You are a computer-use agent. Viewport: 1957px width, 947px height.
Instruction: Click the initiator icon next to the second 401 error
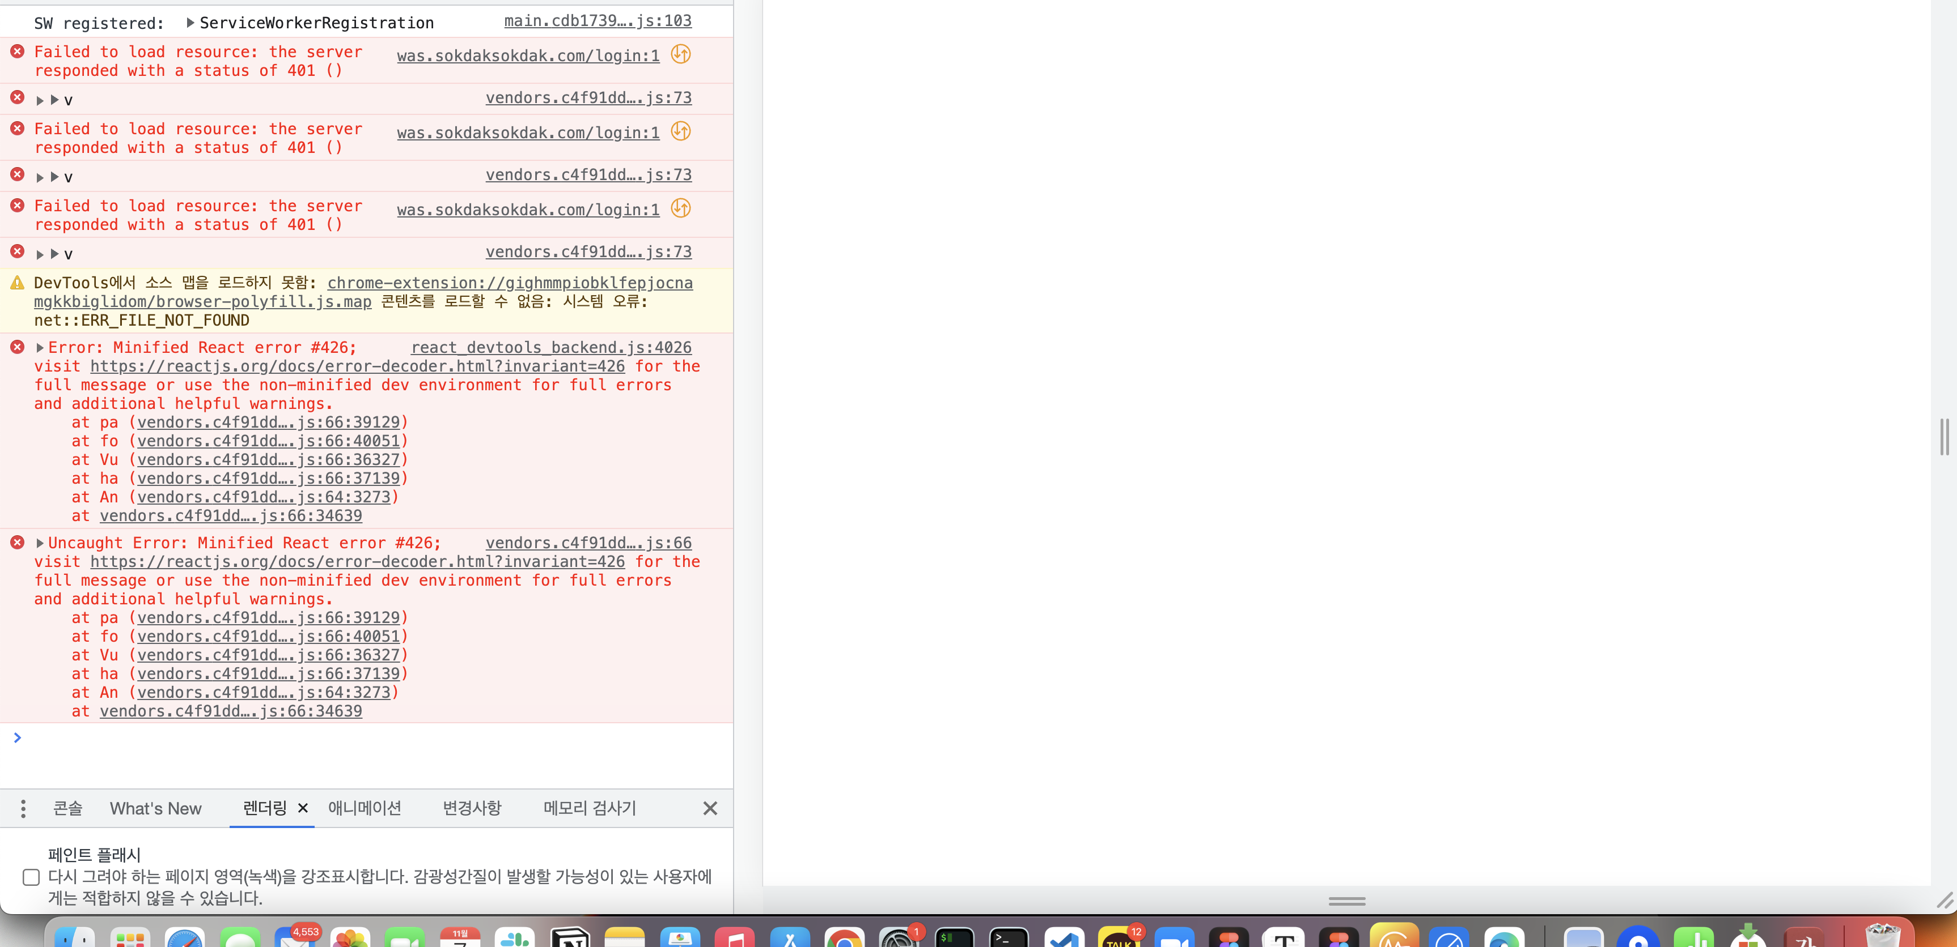click(x=681, y=132)
